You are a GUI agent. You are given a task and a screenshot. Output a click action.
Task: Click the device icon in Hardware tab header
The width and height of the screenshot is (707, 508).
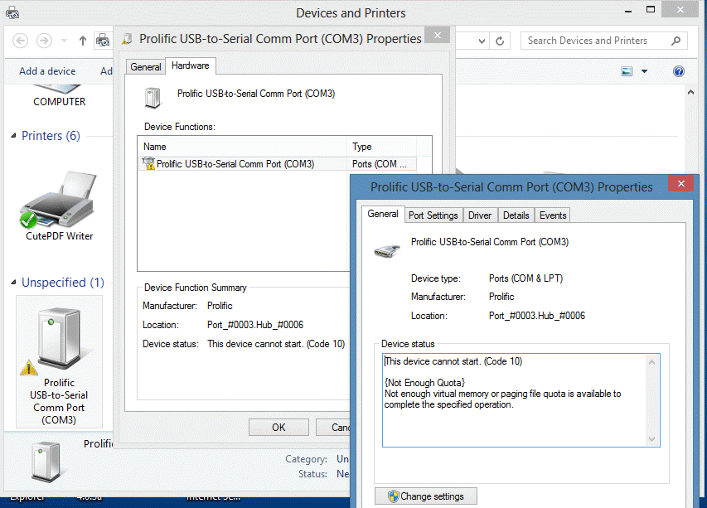(x=153, y=97)
